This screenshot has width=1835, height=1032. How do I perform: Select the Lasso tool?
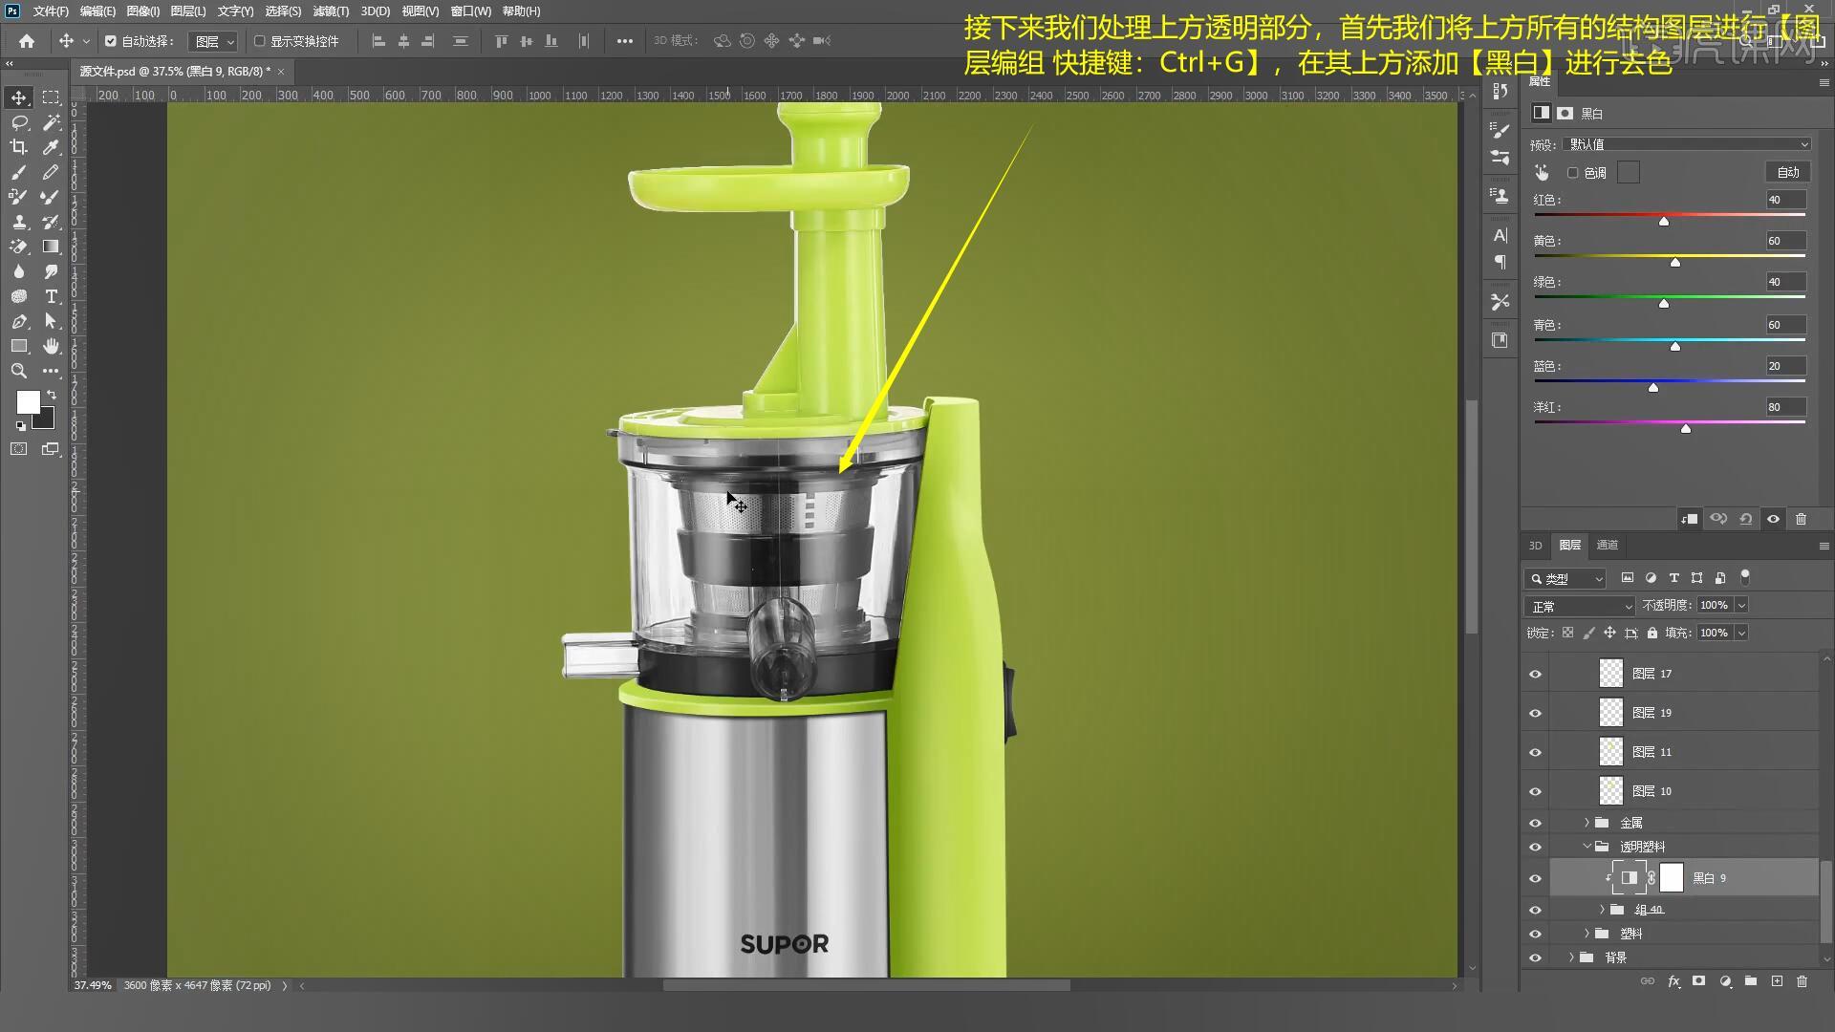18,122
